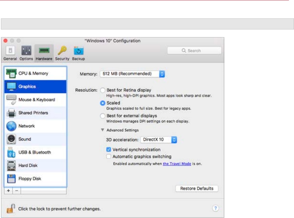Click the Network globe icon

point(11,126)
